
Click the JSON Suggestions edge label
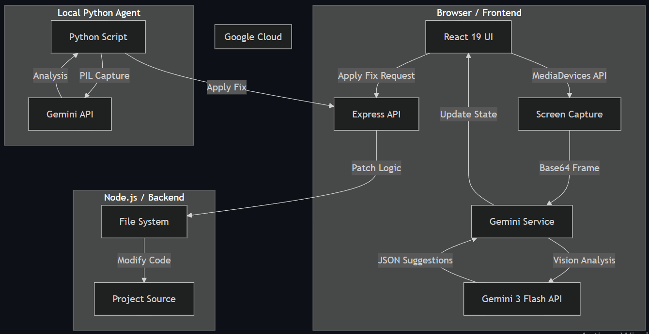[x=416, y=260]
